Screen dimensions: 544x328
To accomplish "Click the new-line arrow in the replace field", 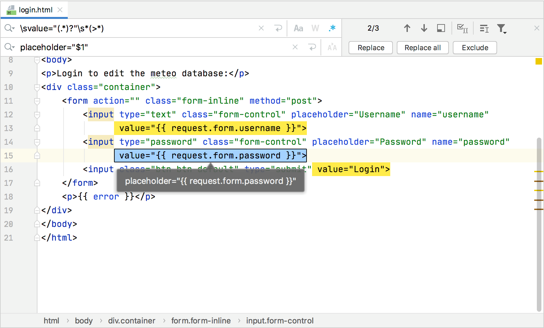I will click(x=312, y=47).
